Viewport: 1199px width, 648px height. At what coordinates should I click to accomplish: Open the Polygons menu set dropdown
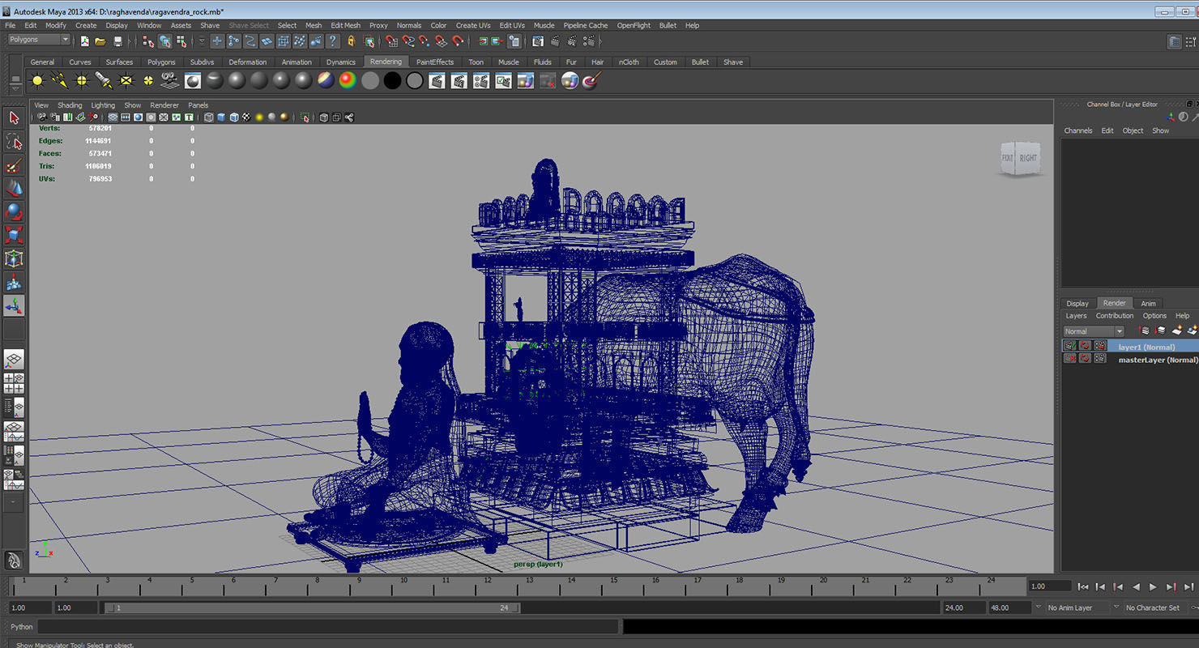pos(40,40)
